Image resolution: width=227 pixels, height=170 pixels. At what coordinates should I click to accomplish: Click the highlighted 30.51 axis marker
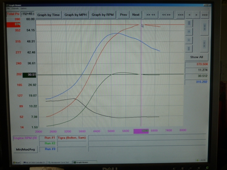[x=29, y=75]
